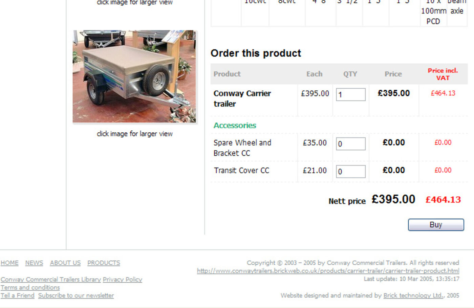The image size is (474, 308).
Task: Follow the carrier-trailer-product.html URL link
Action: 328,271
